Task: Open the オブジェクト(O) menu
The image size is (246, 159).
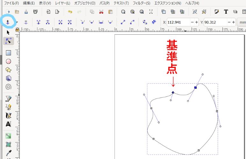Action: point(85,3)
